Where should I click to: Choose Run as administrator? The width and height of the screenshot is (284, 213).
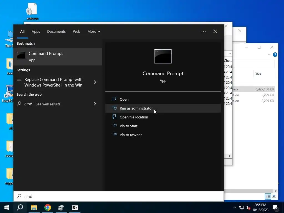click(x=163, y=108)
